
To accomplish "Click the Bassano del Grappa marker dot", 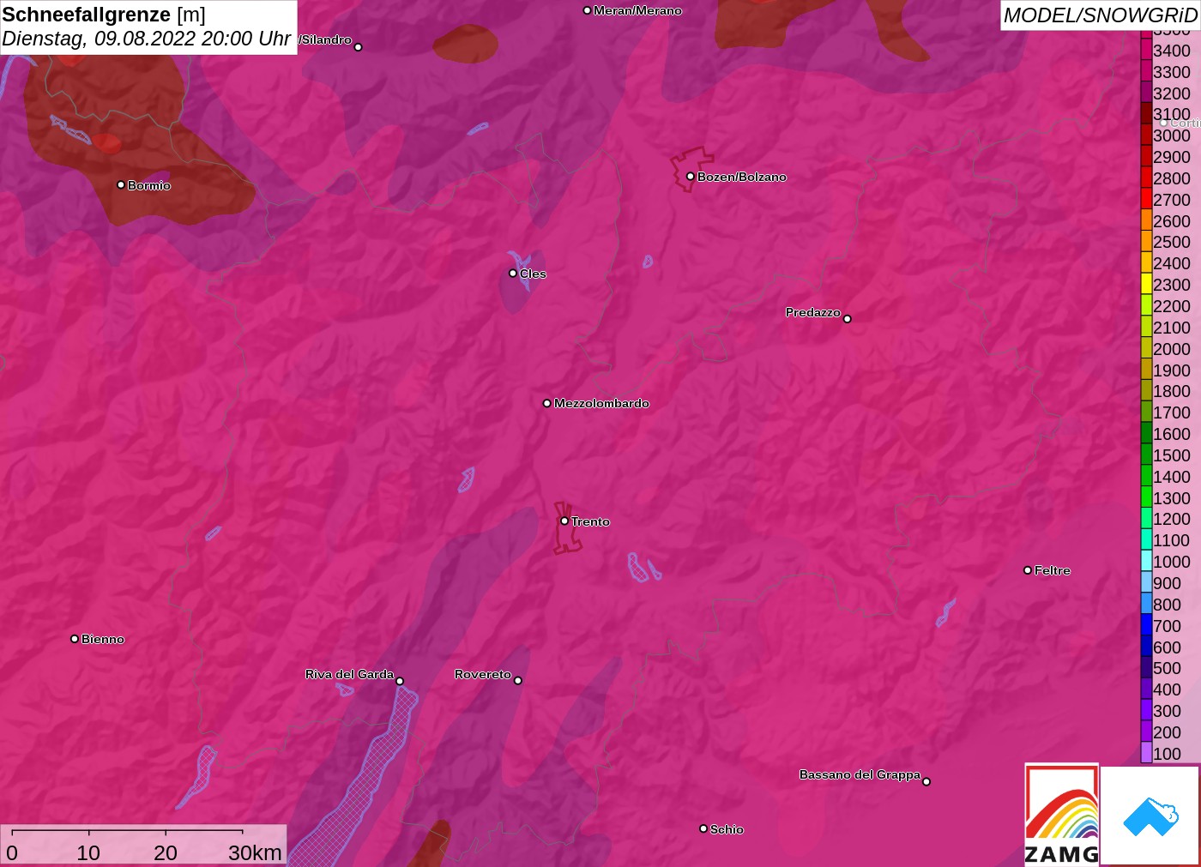I will click(x=926, y=781).
